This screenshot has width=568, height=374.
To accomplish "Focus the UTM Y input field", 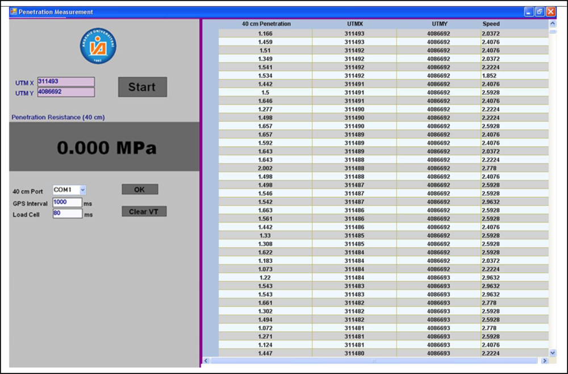I will 66,92.
